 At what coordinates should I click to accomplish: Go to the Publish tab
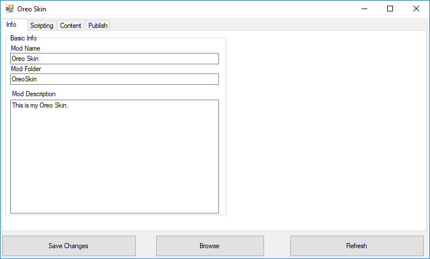[98, 26]
